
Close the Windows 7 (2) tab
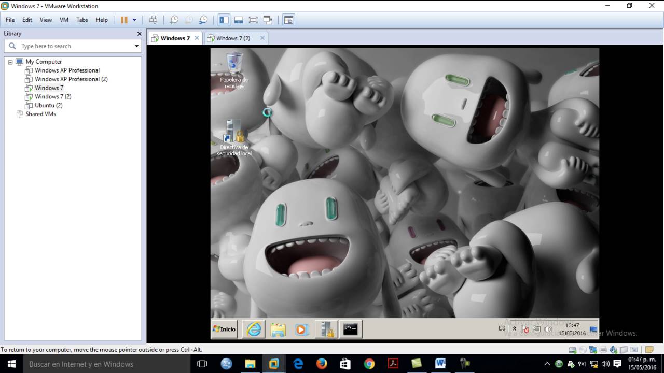tap(262, 38)
